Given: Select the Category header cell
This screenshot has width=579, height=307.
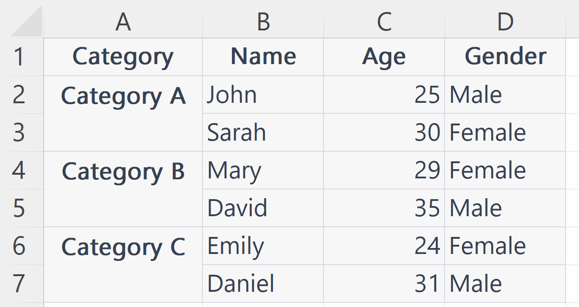Looking at the screenshot, I should tap(122, 56).
